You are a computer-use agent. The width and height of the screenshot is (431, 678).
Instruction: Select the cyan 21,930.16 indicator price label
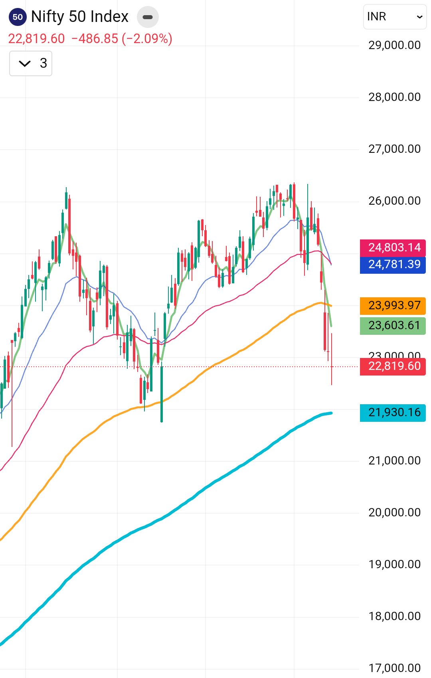[393, 413]
